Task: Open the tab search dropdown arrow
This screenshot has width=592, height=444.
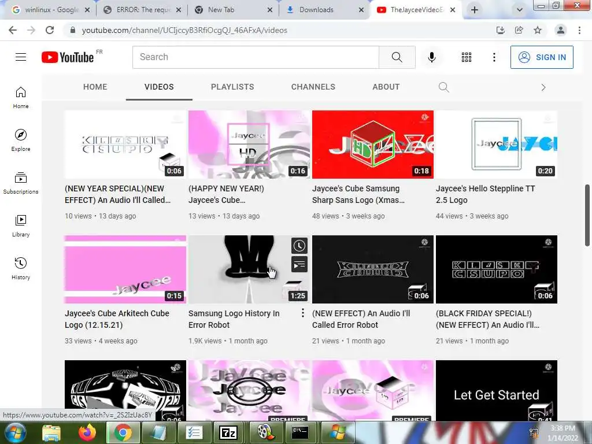Action: point(520,10)
